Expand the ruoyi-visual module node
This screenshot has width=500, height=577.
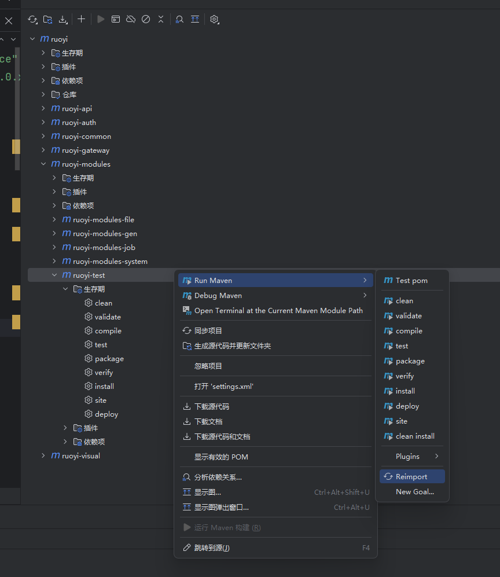pyautogui.click(x=43, y=456)
